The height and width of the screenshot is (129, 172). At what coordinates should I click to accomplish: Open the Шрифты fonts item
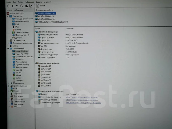tap(18, 81)
